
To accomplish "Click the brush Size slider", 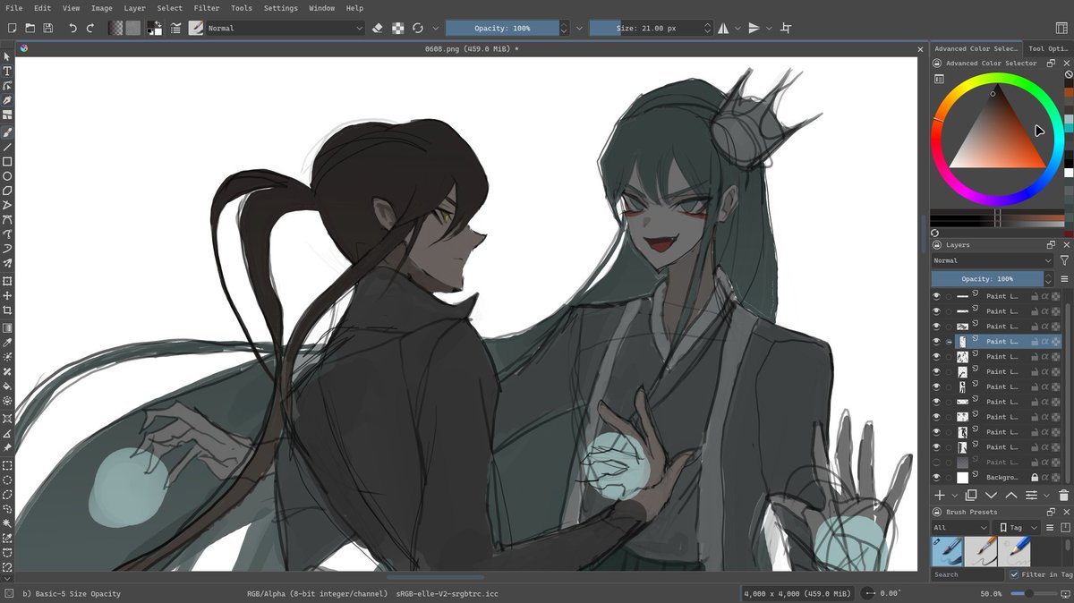I will coord(645,28).
